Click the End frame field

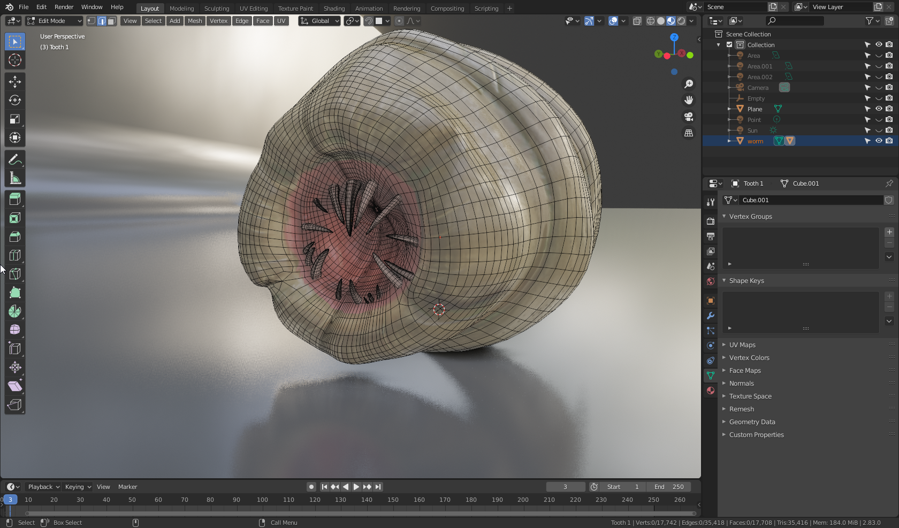[x=668, y=487]
